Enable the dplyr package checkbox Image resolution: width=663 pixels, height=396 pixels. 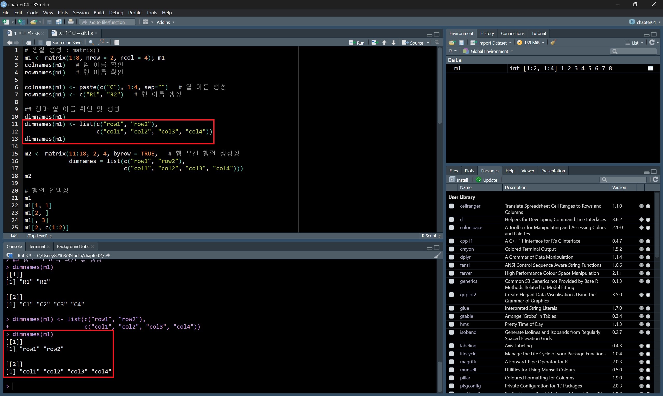pos(452,257)
